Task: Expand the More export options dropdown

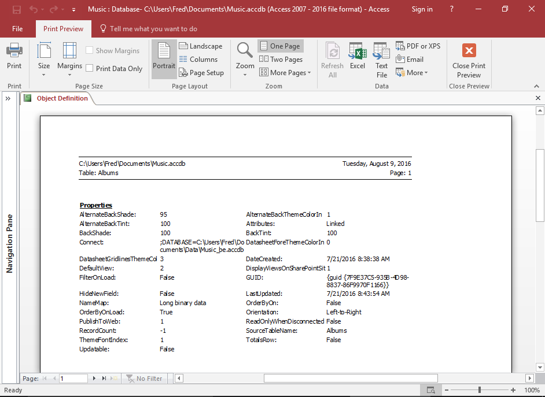Action: point(411,72)
